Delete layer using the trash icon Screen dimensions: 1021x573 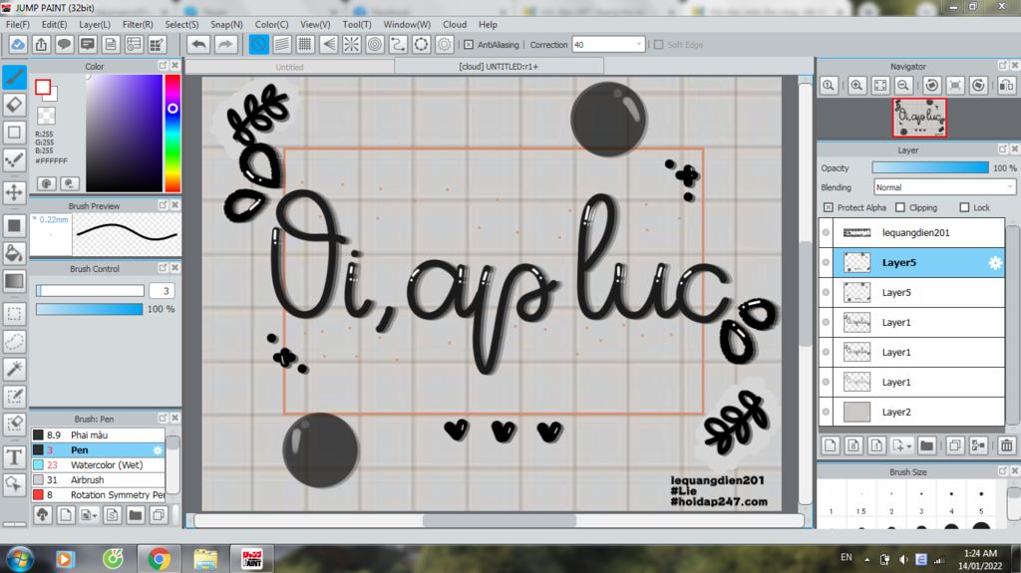1006,445
